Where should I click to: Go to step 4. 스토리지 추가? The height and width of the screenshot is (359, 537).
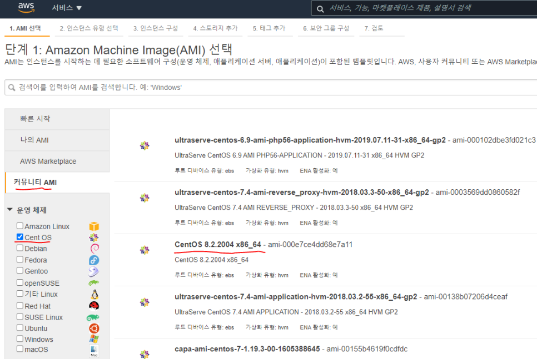coord(215,28)
